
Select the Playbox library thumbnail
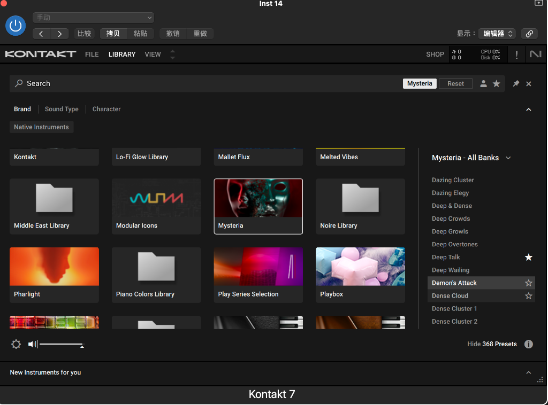point(360,267)
